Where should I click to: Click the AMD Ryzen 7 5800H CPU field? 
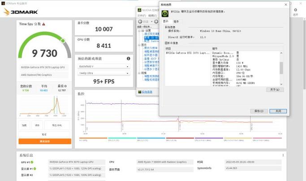165,162
